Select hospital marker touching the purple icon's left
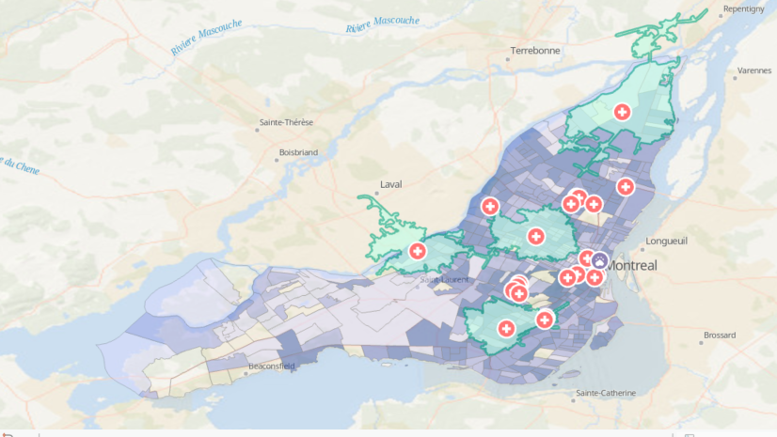The width and height of the screenshot is (777, 437). tap(586, 258)
